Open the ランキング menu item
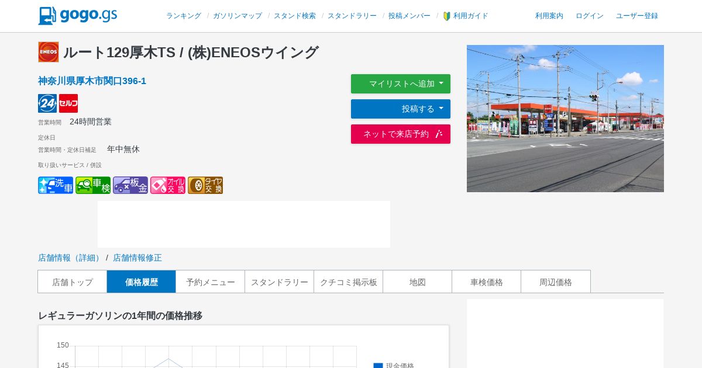Viewport: 702px width, 368px height. point(184,16)
